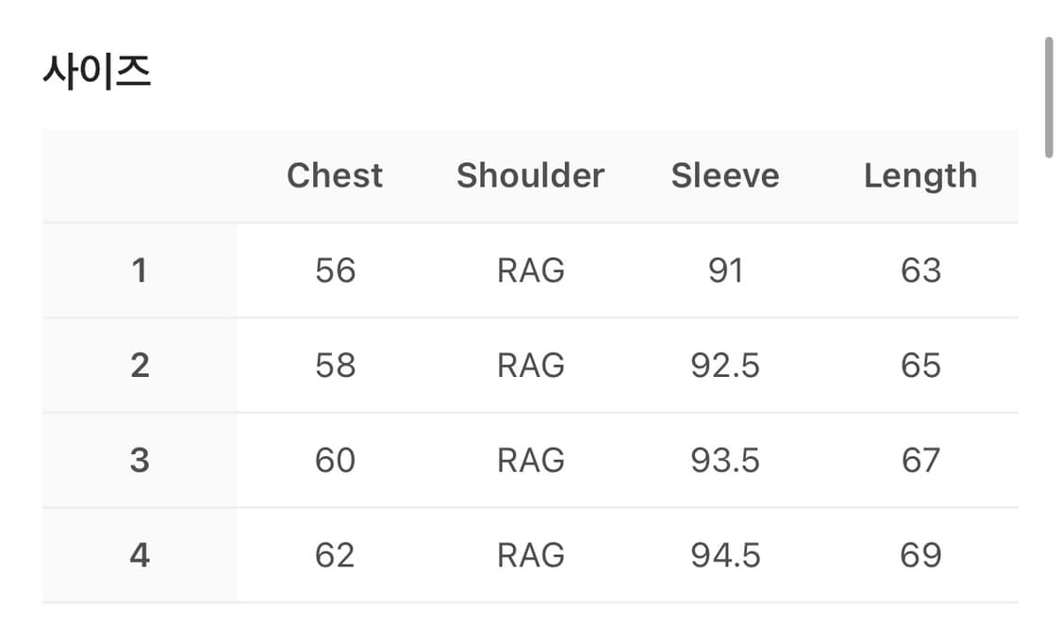The height and width of the screenshot is (637, 1061).
Task: Click the sleeve value 91
Action: (725, 271)
